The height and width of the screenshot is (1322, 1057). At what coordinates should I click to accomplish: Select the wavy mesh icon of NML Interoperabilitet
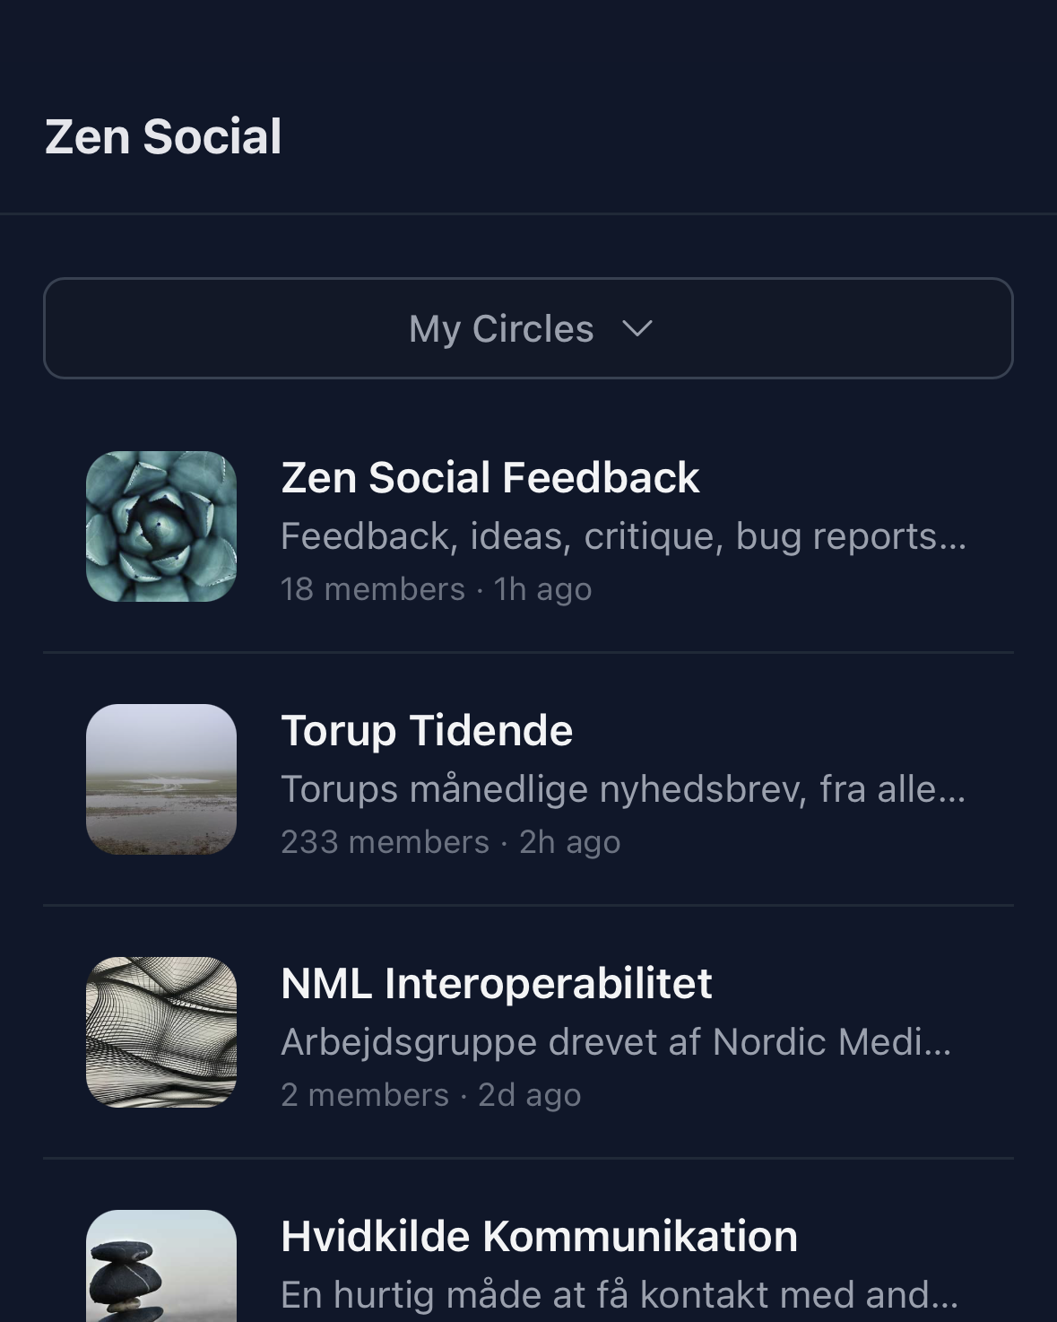(161, 1032)
